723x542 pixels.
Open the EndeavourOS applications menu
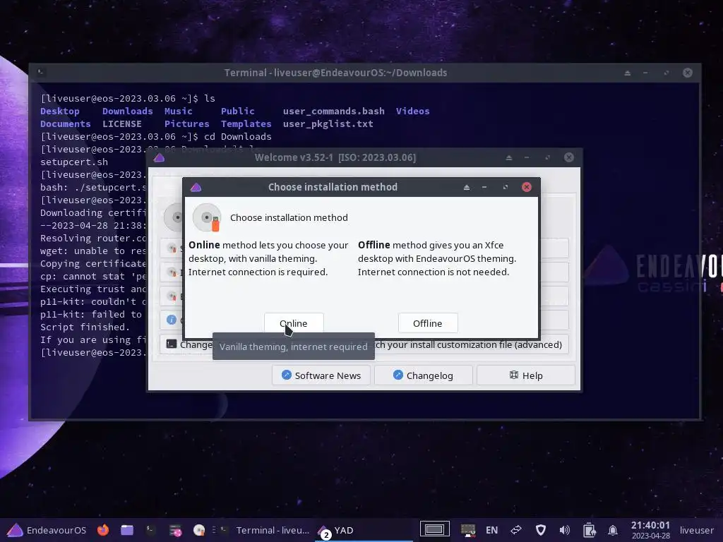pos(47,530)
